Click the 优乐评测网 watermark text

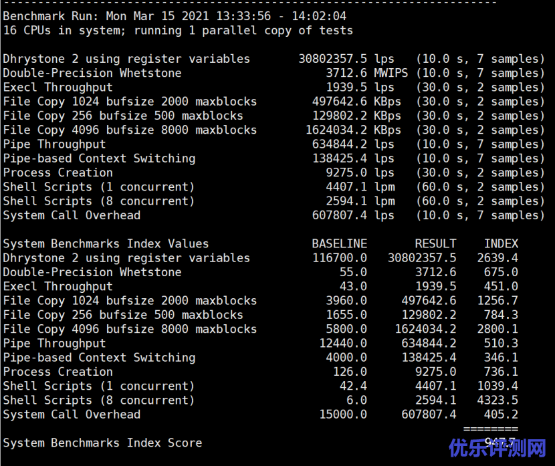pos(497,447)
